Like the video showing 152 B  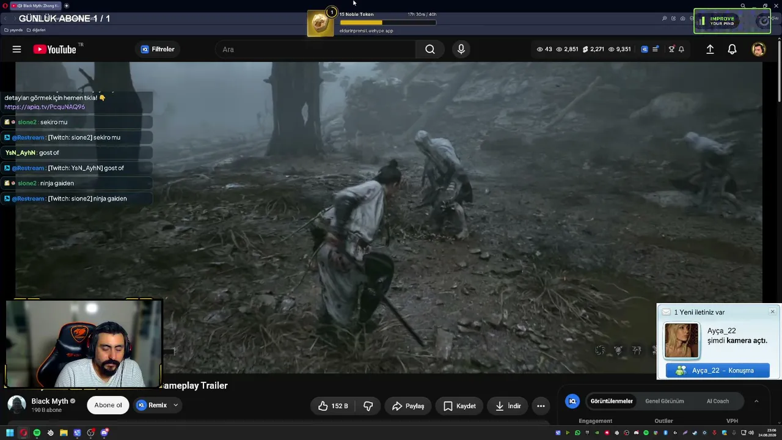click(x=333, y=406)
